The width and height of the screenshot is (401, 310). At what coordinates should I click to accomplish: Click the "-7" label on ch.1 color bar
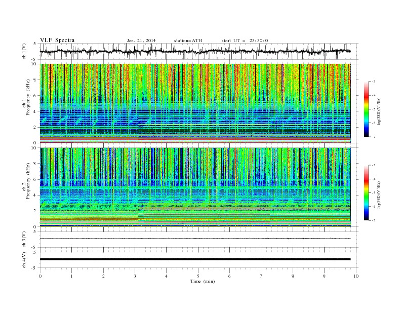coord(373,137)
